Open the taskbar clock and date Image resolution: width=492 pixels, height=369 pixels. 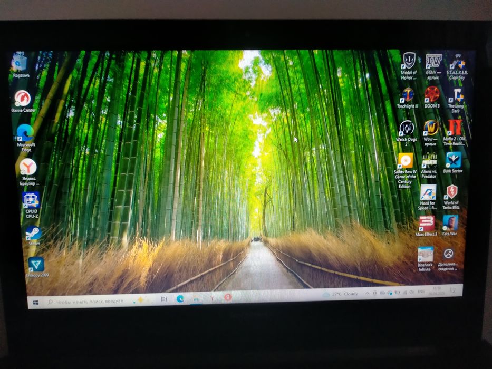point(437,290)
